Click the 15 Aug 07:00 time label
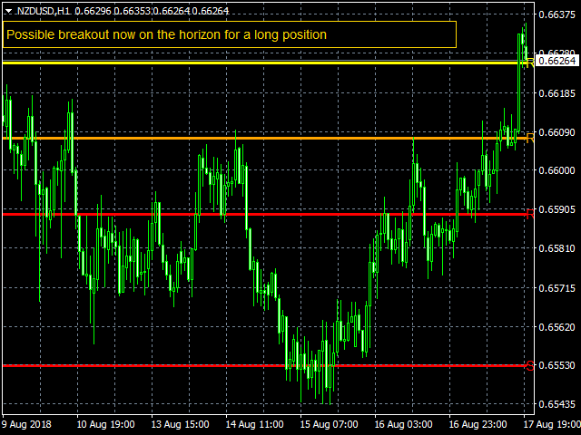 pos(329,424)
